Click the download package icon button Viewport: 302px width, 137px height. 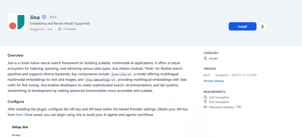pyautogui.click(x=262, y=26)
